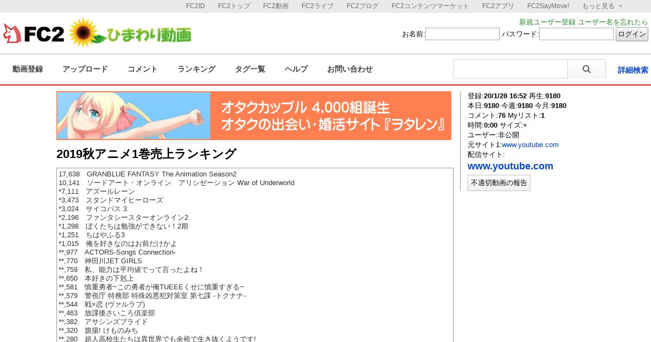Open FC2ライブ link

coord(317,6)
